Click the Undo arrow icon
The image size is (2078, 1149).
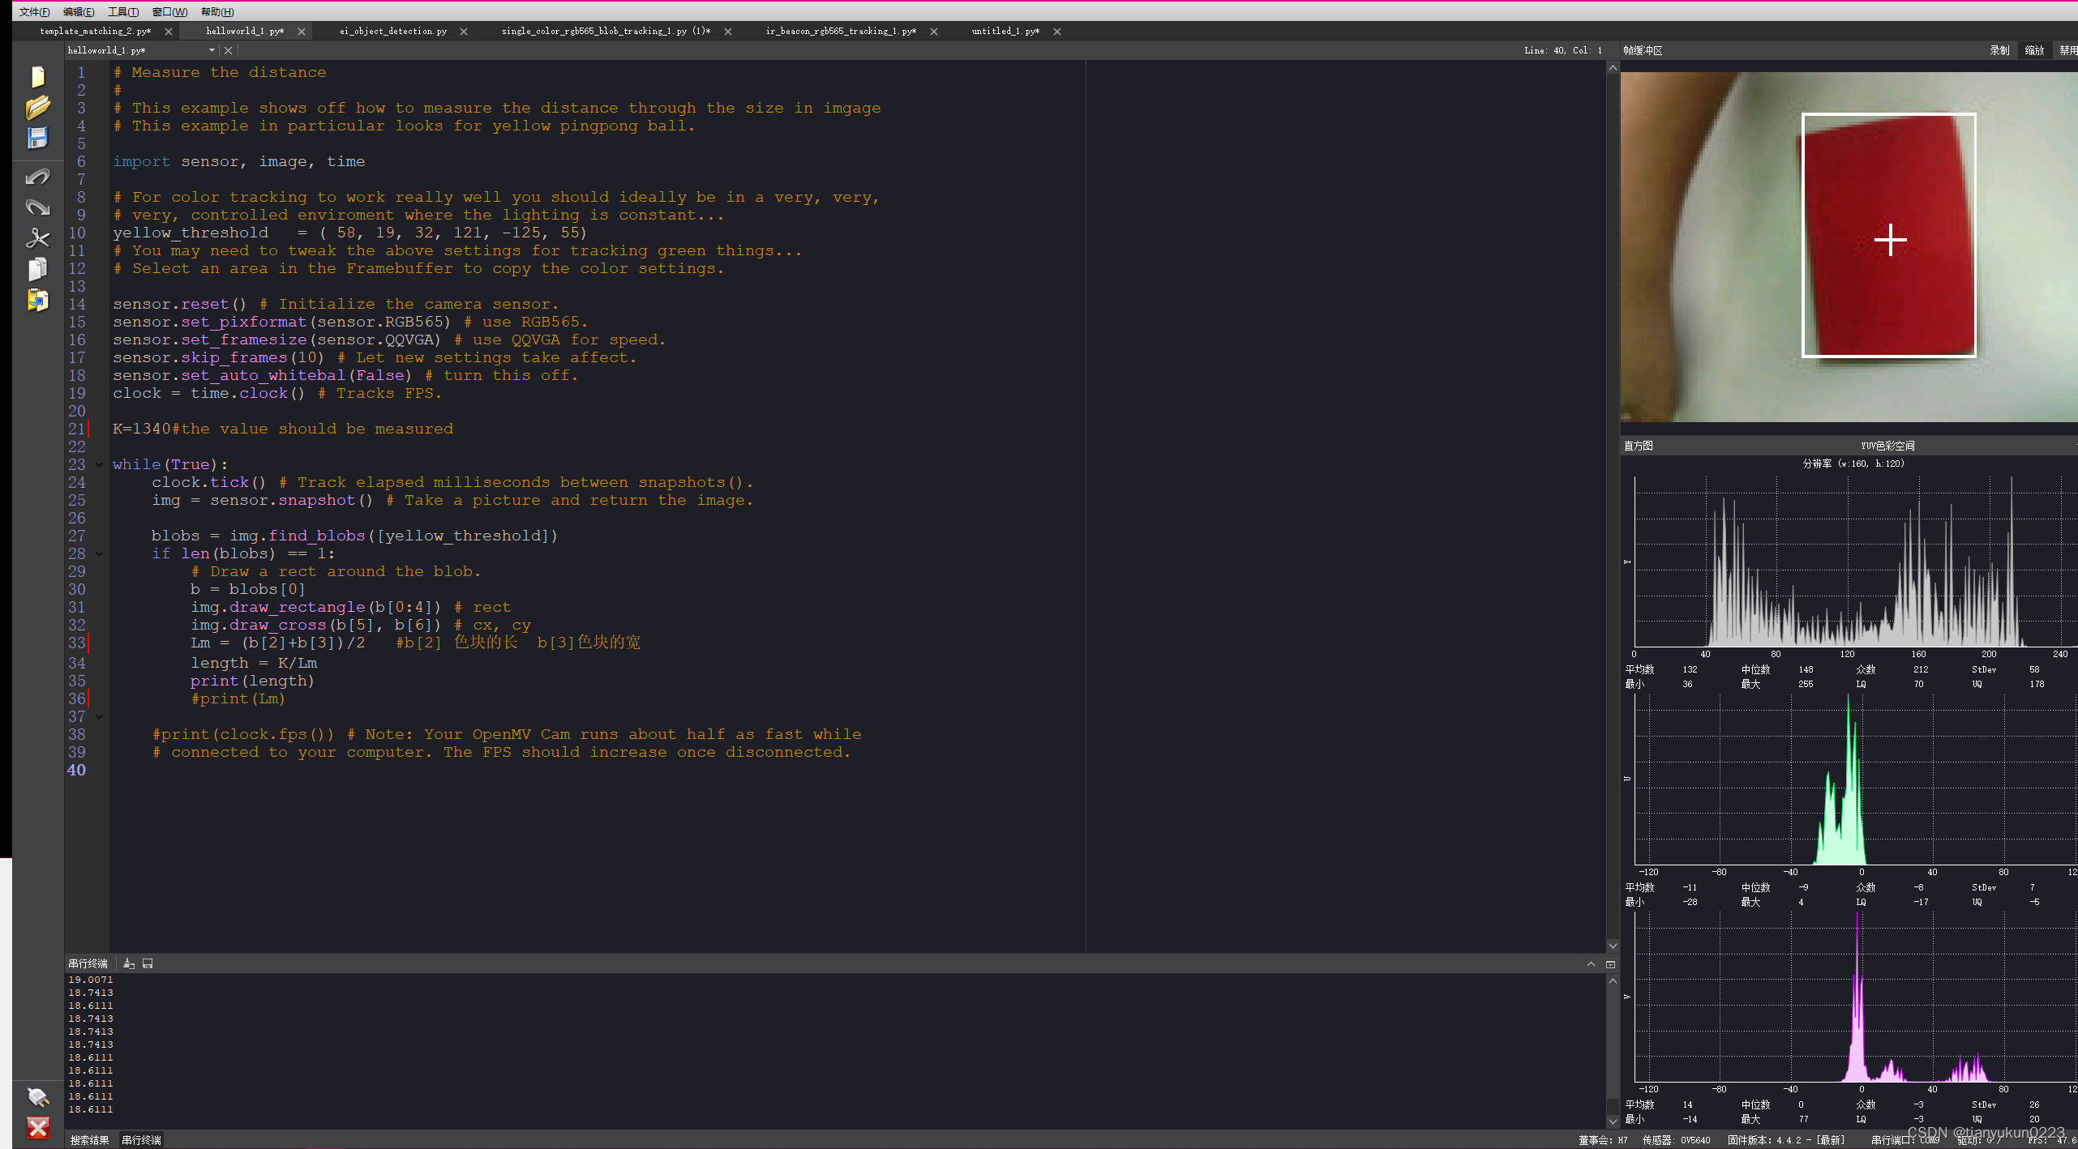(x=37, y=177)
